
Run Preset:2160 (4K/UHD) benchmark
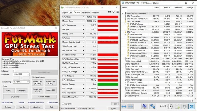pos(38,82)
